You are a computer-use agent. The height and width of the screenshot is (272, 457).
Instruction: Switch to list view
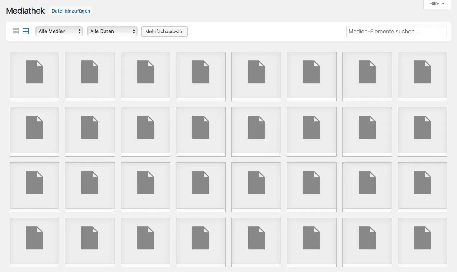coord(15,31)
